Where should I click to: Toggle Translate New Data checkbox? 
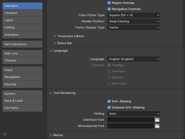pyautogui.click(x=109, y=84)
